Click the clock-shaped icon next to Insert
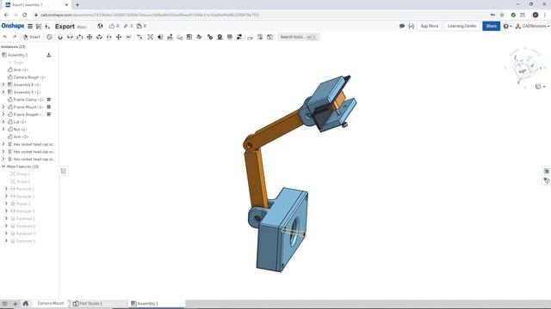Viewport: 551px width, 309px height. pyautogui.click(x=49, y=37)
